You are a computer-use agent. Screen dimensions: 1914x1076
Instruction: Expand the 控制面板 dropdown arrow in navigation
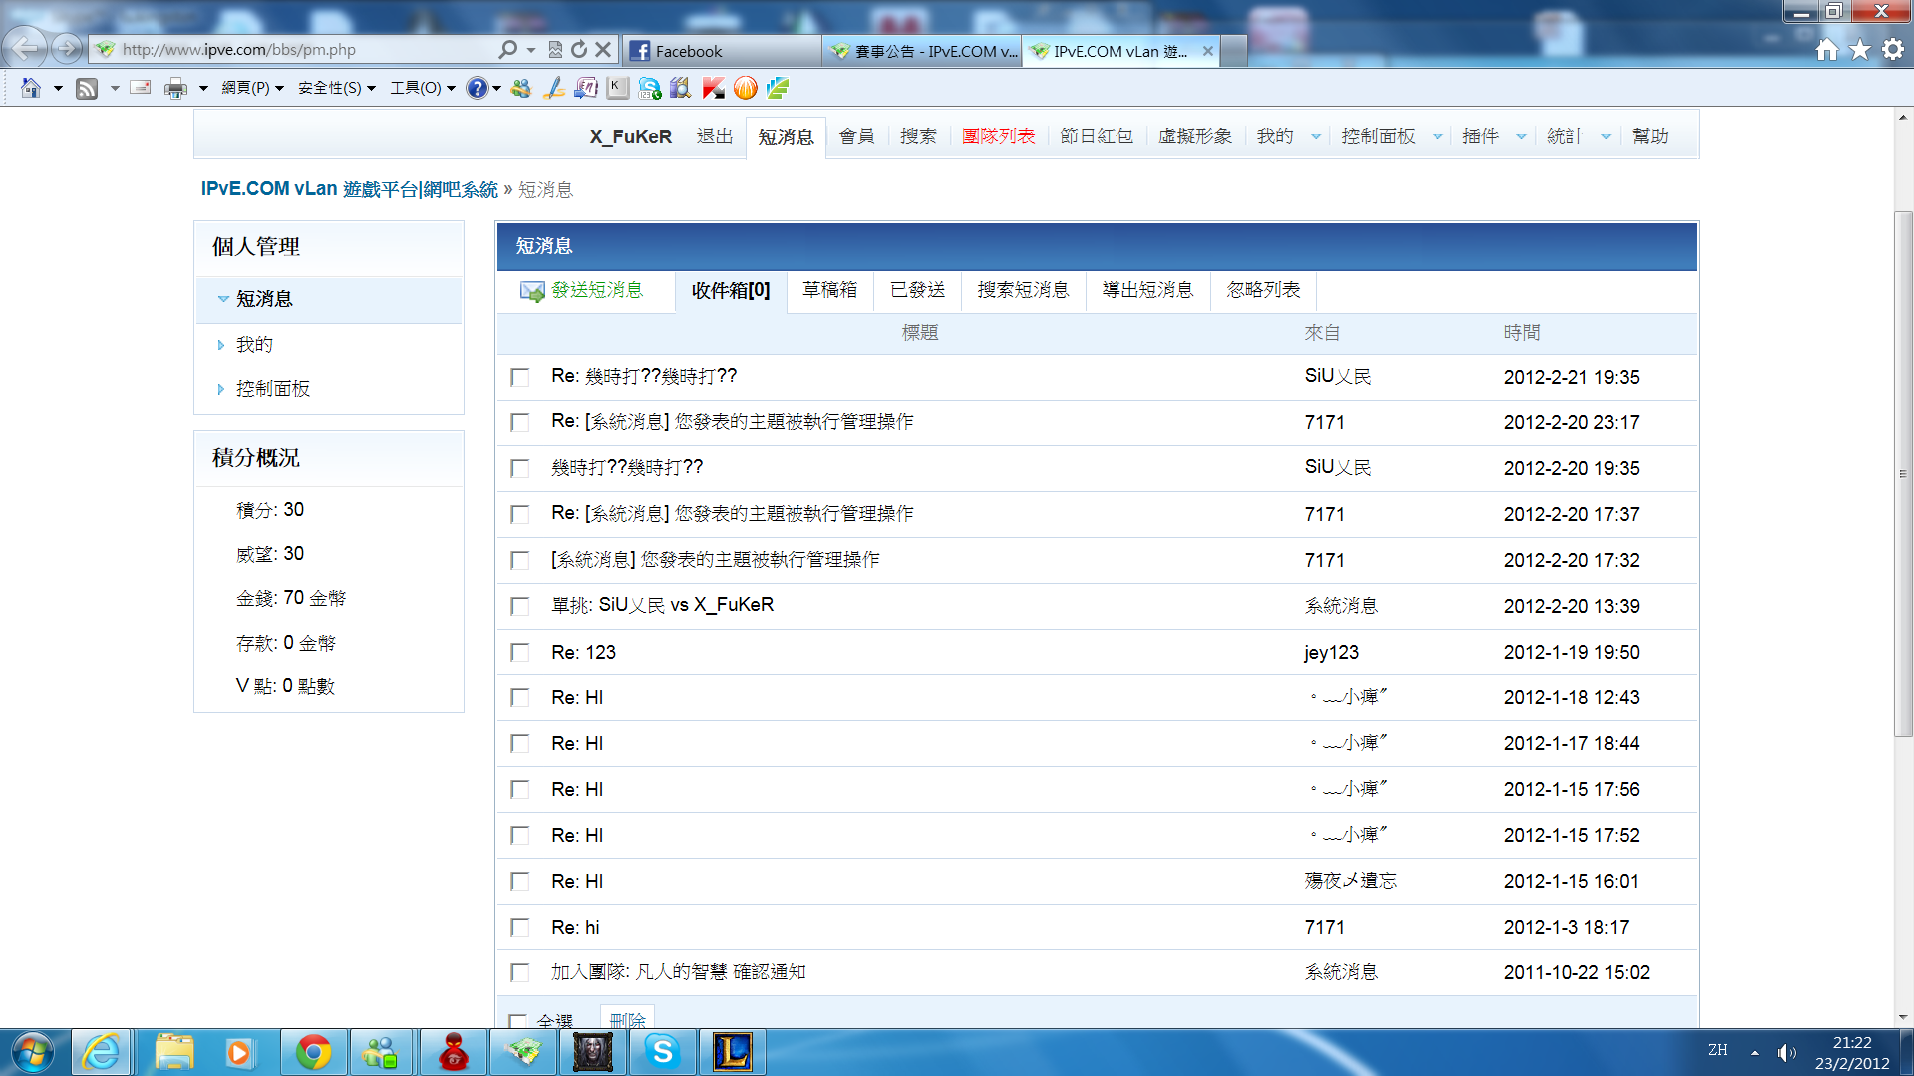(1437, 136)
